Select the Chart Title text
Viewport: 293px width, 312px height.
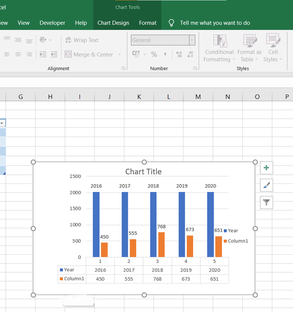143,172
